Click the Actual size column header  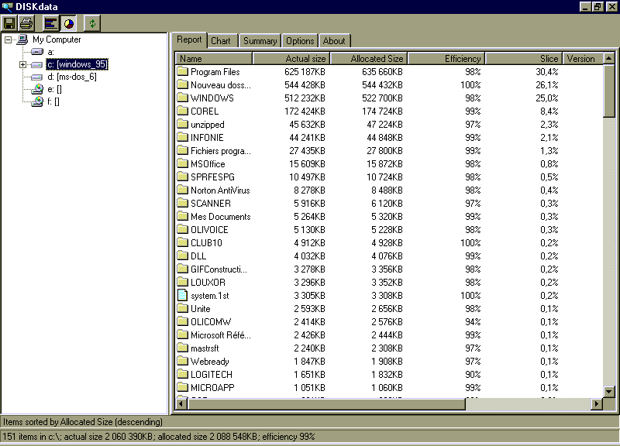pyautogui.click(x=291, y=58)
